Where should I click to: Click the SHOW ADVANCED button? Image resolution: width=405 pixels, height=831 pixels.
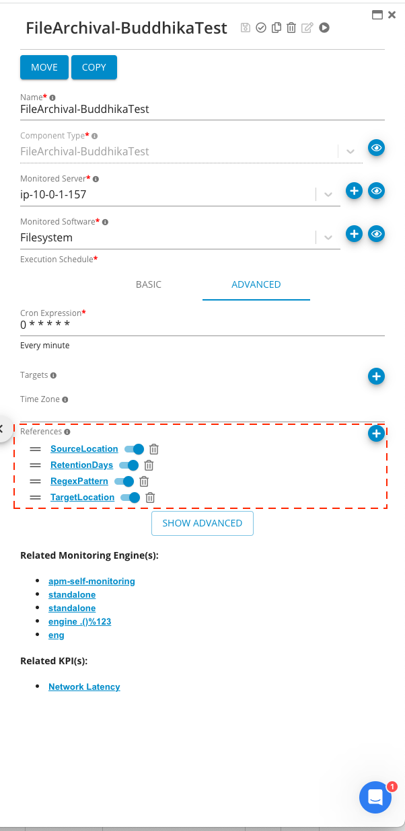click(x=202, y=523)
